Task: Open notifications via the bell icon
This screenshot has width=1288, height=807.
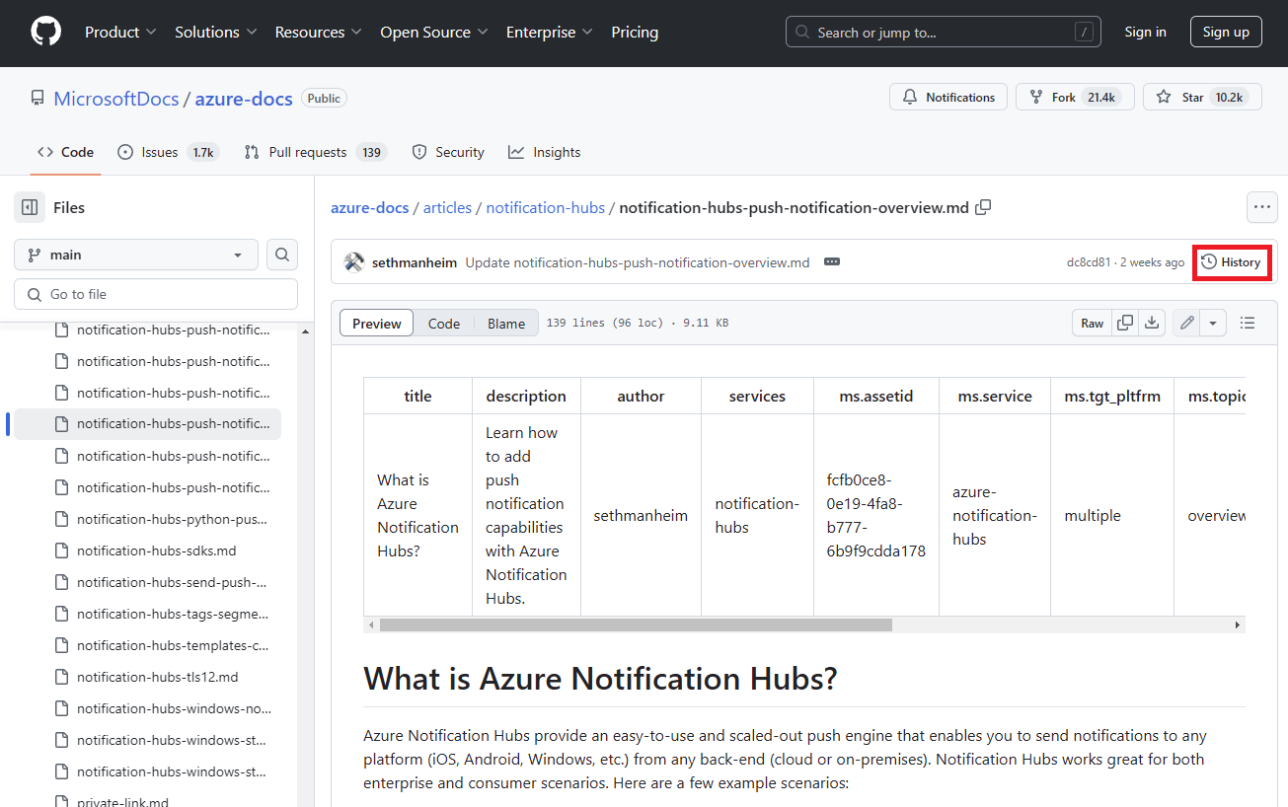Action: coord(908,97)
